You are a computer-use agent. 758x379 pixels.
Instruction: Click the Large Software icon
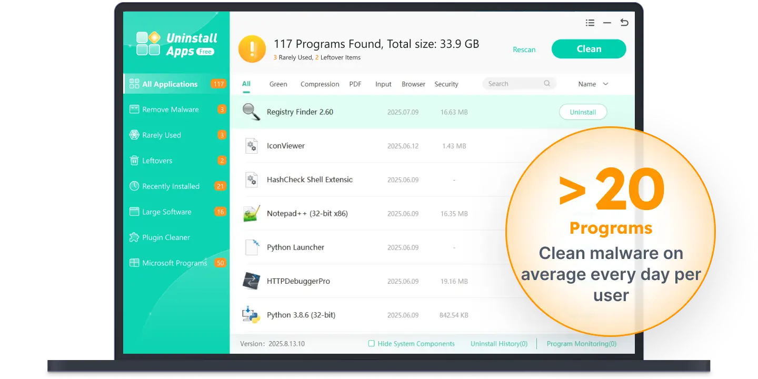(134, 212)
